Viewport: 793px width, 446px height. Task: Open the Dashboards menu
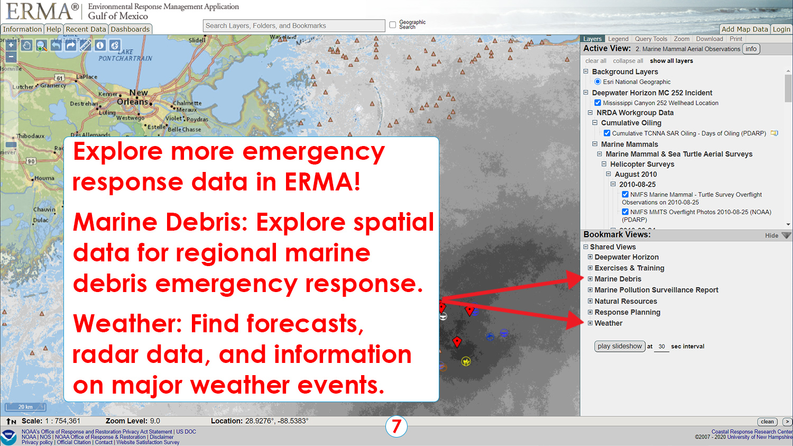point(130,29)
